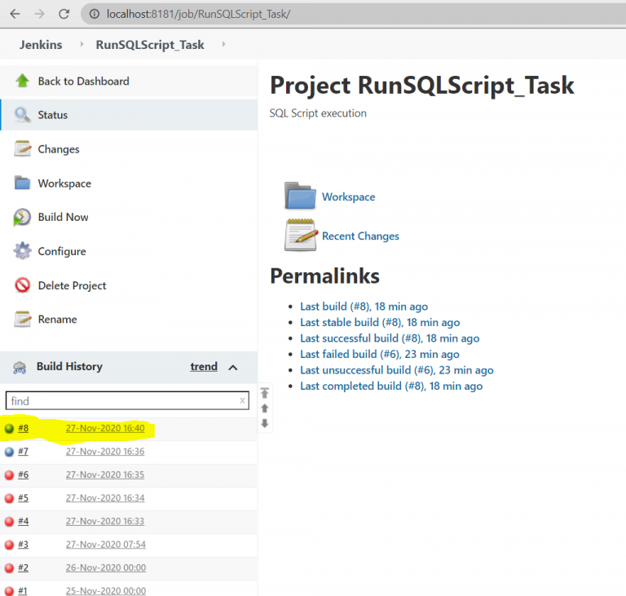Click the Status magnifier icon
Image resolution: width=626 pixels, height=596 pixels.
point(22,115)
